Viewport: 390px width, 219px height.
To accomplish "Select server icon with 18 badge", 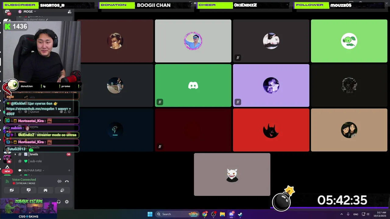I will [7, 159].
